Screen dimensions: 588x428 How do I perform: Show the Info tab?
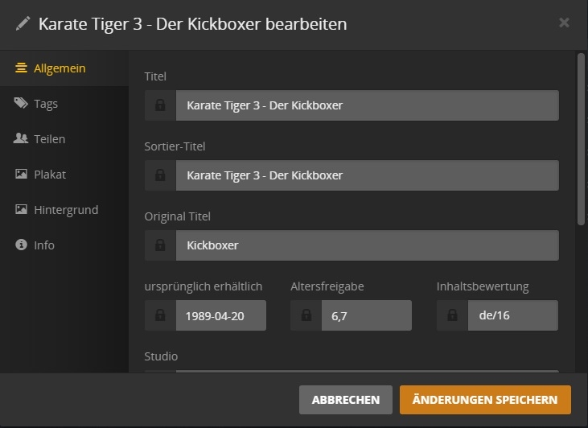(x=64, y=245)
